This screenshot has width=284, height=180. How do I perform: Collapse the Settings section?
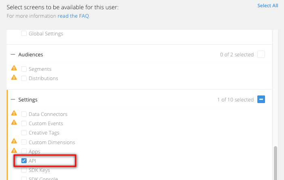tap(13, 99)
